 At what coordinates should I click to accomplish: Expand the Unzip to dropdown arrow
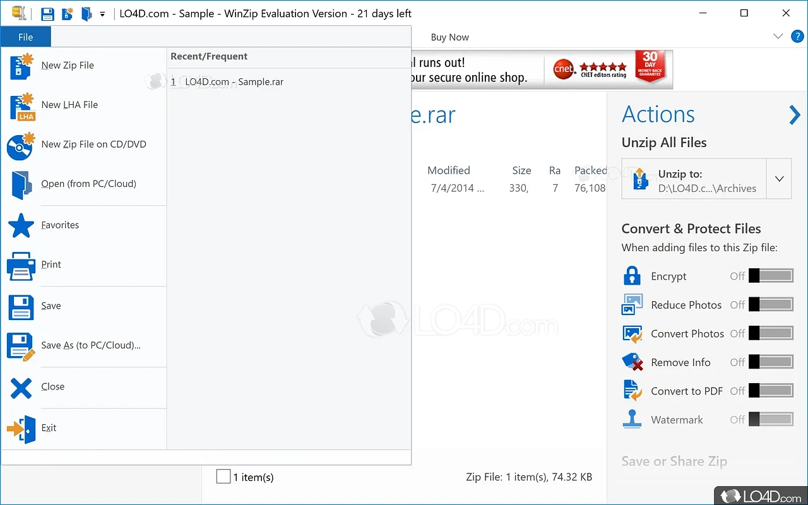click(779, 179)
